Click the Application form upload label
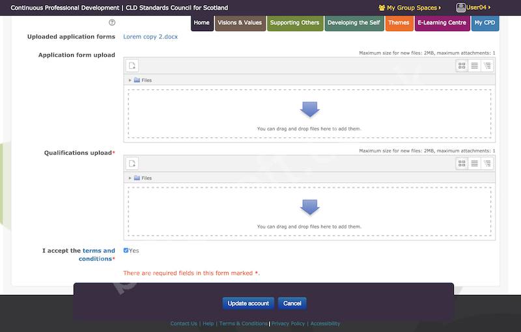This screenshot has width=521, height=332. click(77, 55)
